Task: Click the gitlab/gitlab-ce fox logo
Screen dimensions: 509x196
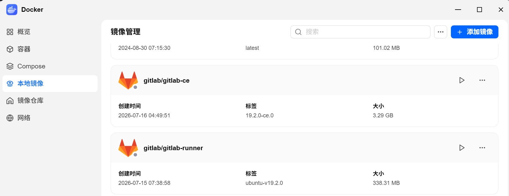Action: pos(128,81)
